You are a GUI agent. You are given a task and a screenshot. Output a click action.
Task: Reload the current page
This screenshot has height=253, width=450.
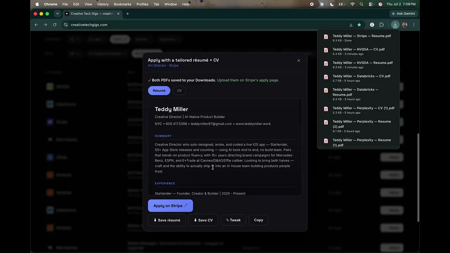[55, 25]
